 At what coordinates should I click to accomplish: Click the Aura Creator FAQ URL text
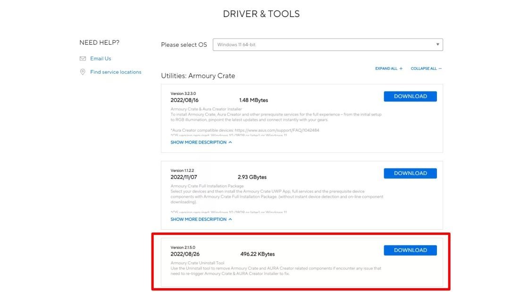pyautogui.click(x=277, y=130)
